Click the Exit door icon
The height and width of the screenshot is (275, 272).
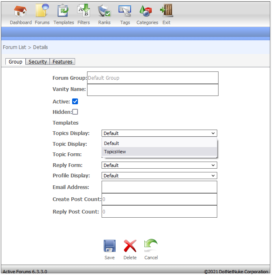pyautogui.click(x=167, y=10)
